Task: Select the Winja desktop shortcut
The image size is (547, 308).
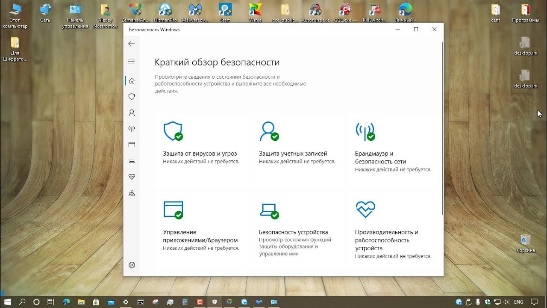Action: (255, 13)
